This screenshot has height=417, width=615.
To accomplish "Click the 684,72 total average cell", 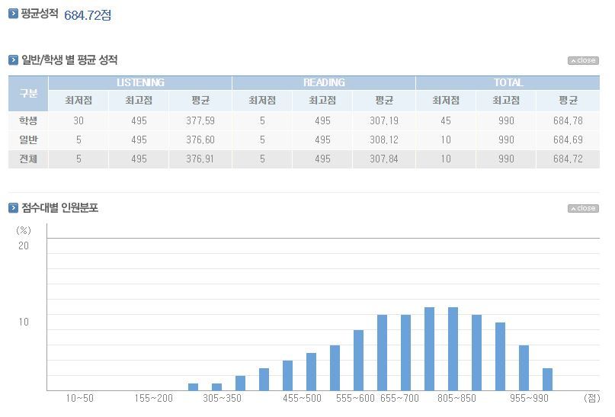I will tap(568, 159).
